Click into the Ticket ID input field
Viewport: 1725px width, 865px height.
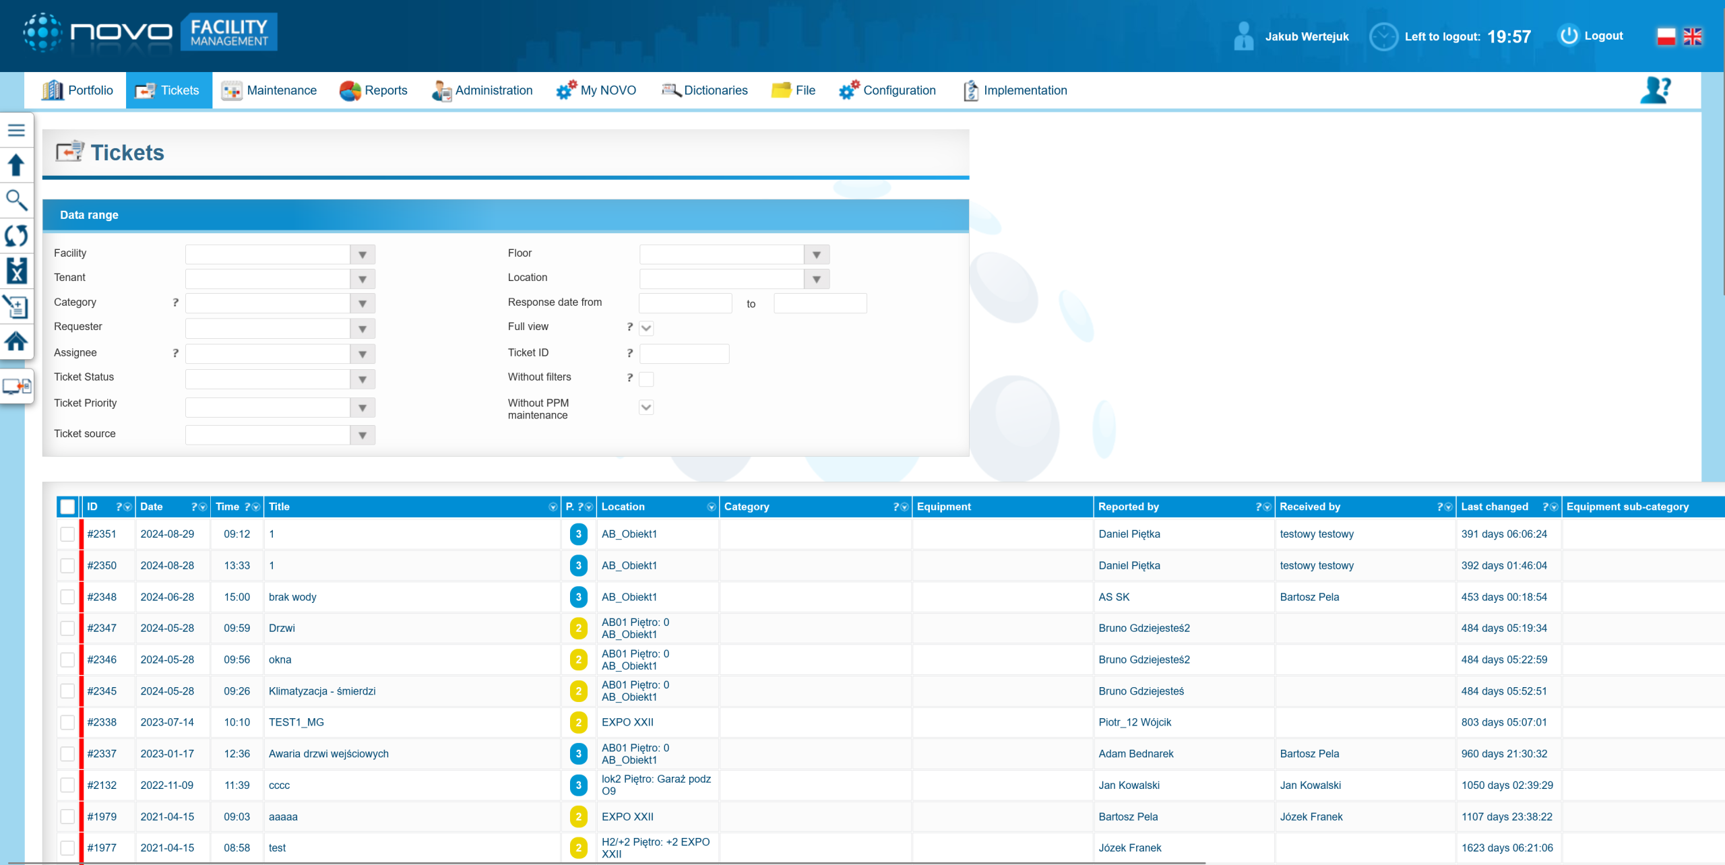tap(684, 354)
